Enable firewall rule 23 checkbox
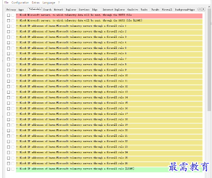 tap(9, 147)
